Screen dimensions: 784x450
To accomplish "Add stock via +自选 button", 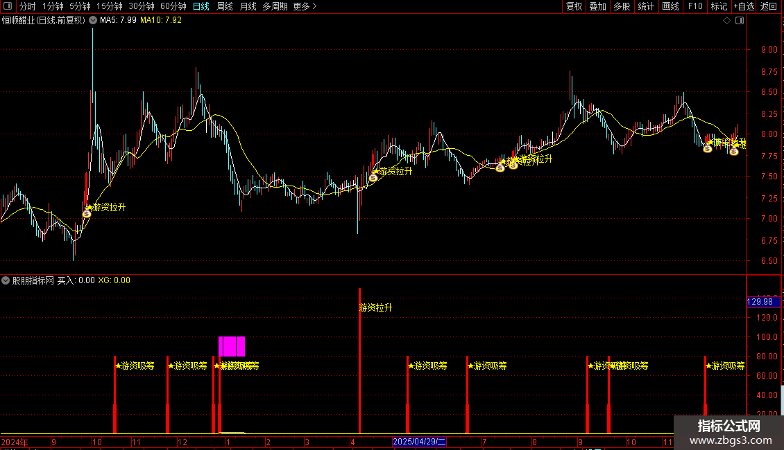I will click(744, 6).
